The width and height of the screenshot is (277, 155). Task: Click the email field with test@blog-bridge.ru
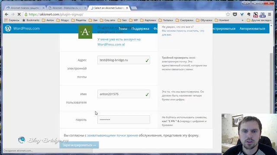[123, 60]
